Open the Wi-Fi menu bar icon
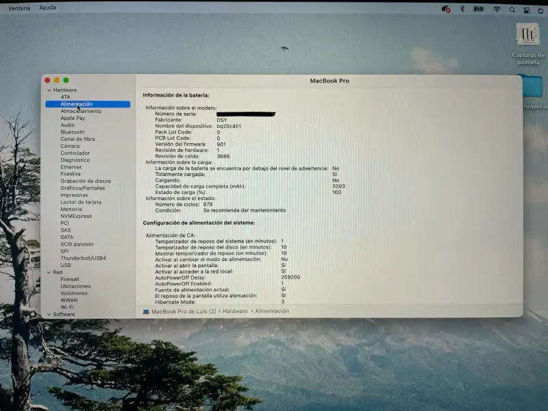The image size is (548, 411). [x=497, y=10]
